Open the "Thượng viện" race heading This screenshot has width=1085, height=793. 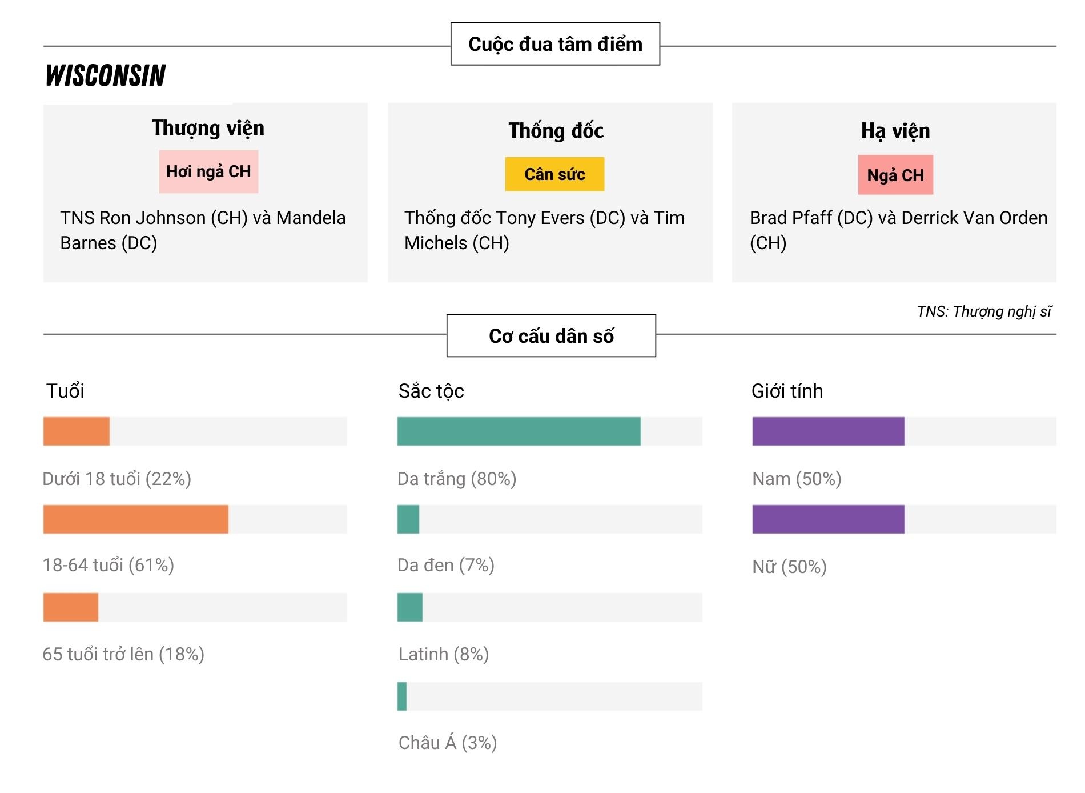[208, 127]
